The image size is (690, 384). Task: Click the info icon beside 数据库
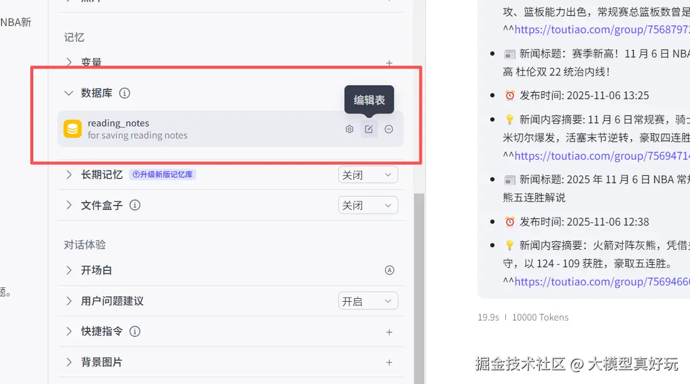(125, 93)
